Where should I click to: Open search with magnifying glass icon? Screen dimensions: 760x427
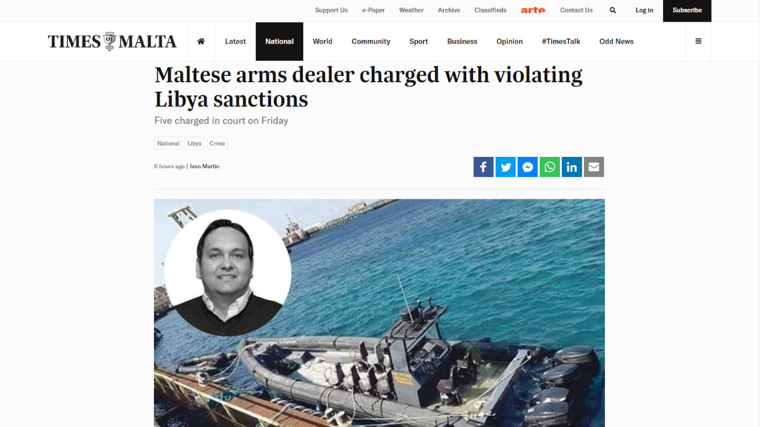(612, 10)
